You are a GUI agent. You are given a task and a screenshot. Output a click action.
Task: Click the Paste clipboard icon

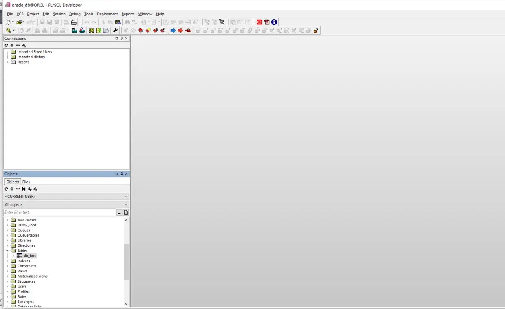[x=118, y=22]
